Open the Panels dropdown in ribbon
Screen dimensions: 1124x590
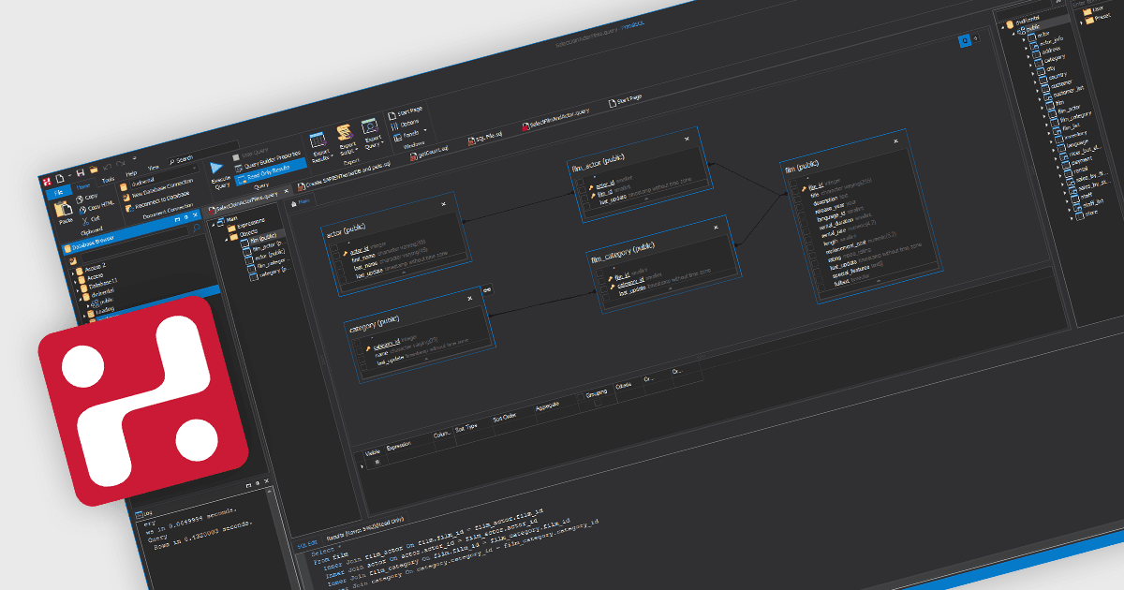(410, 134)
